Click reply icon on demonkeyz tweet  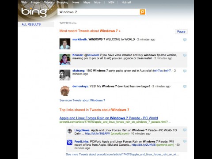[185, 87]
